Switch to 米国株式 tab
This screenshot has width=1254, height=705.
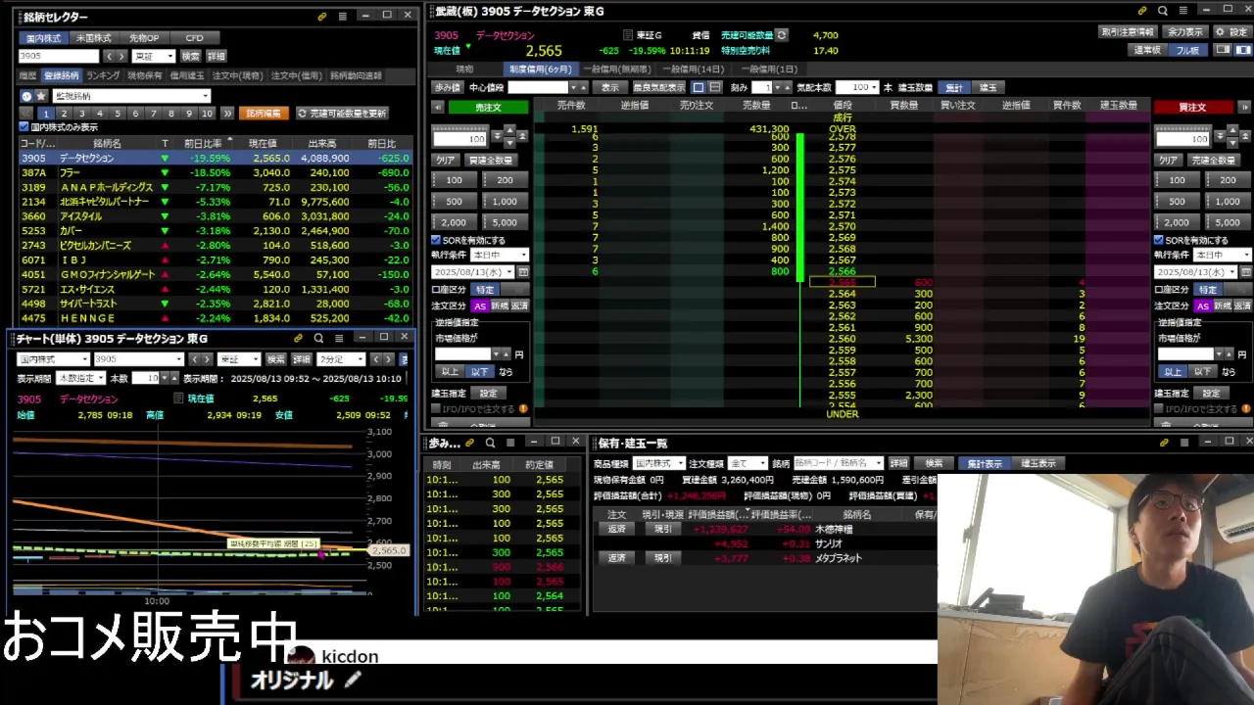point(94,38)
